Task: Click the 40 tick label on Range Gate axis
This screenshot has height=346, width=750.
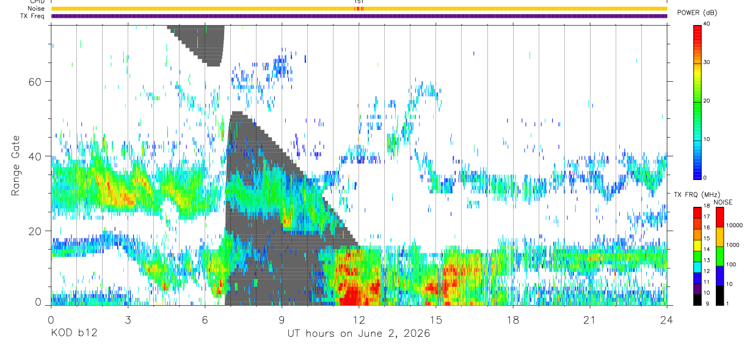Action: click(x=35, y=156)
